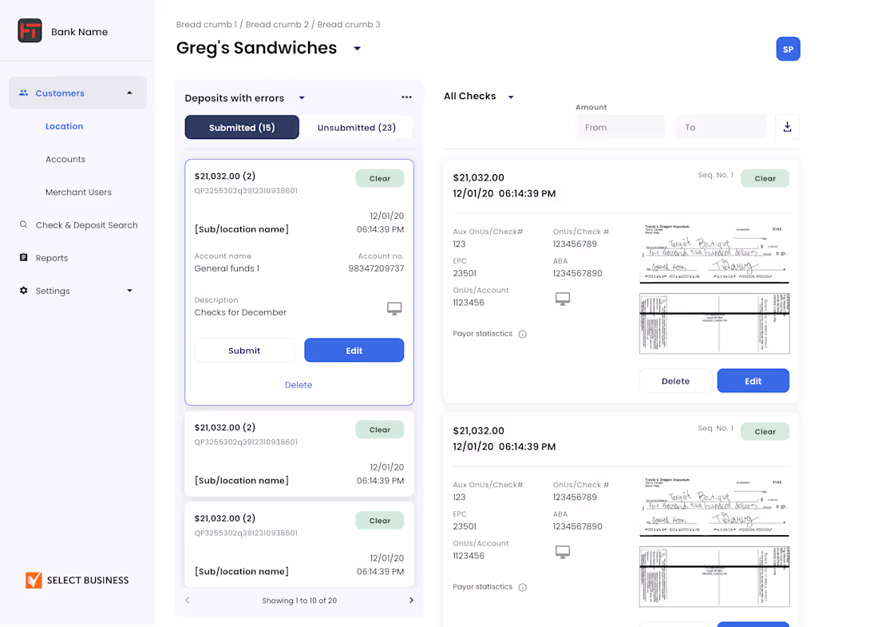
Task: Click the download checks icon
Action: [787, 127]
